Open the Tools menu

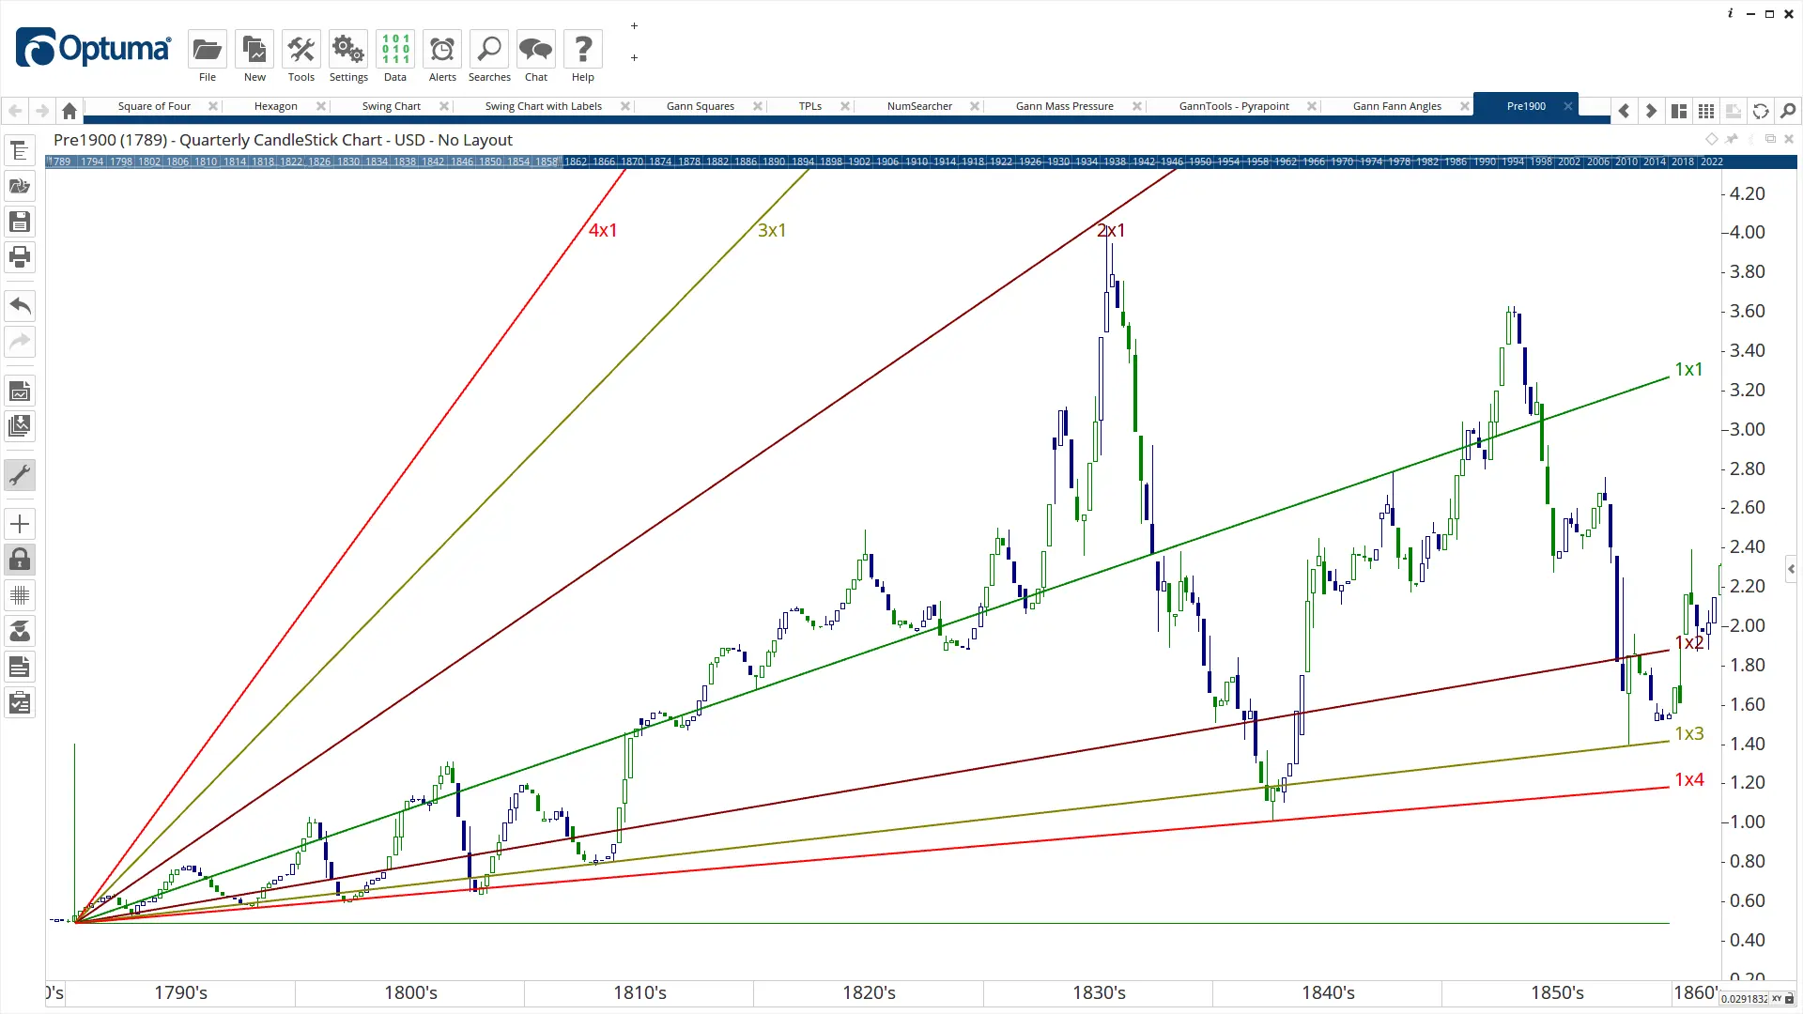(301, 50)
